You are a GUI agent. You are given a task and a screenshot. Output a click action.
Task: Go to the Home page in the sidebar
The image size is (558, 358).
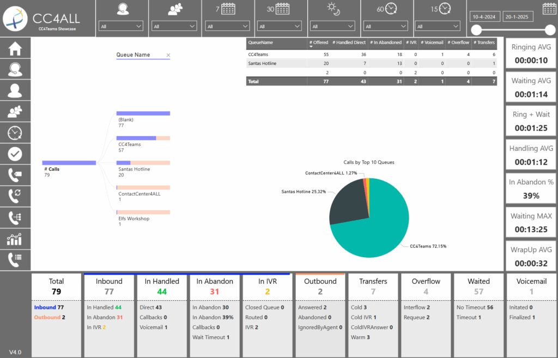click(15, 48)
